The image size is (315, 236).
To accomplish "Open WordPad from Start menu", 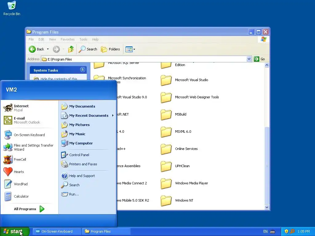I will pos(29,184).
